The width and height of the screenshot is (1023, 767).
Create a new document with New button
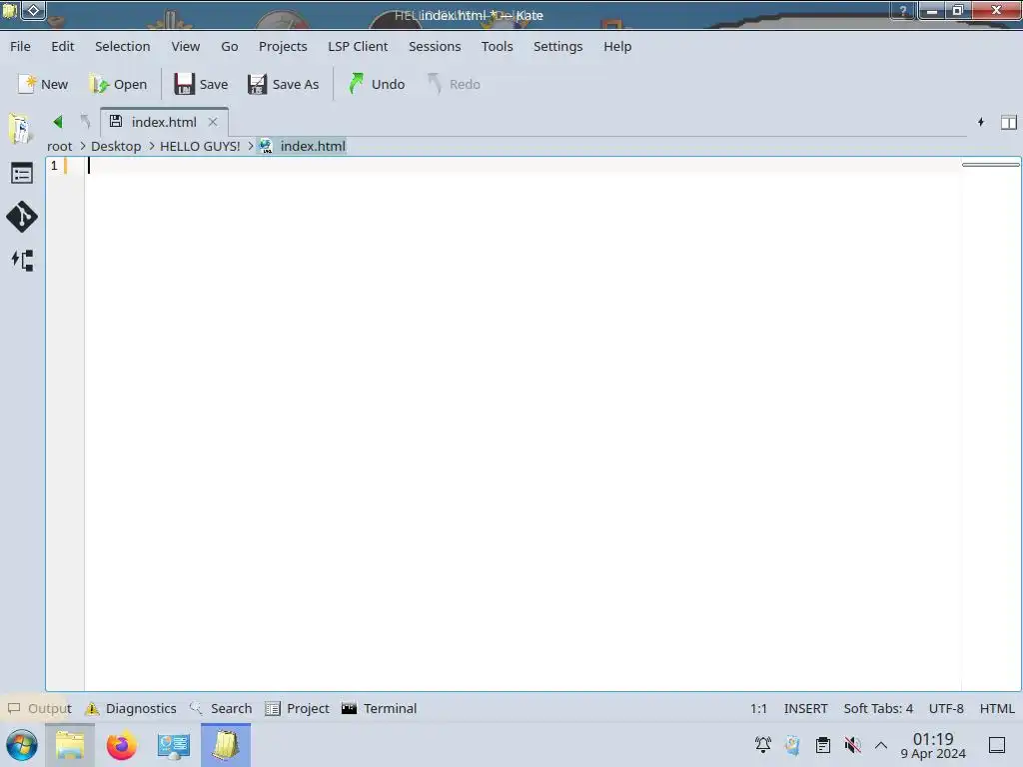point(43,84)
